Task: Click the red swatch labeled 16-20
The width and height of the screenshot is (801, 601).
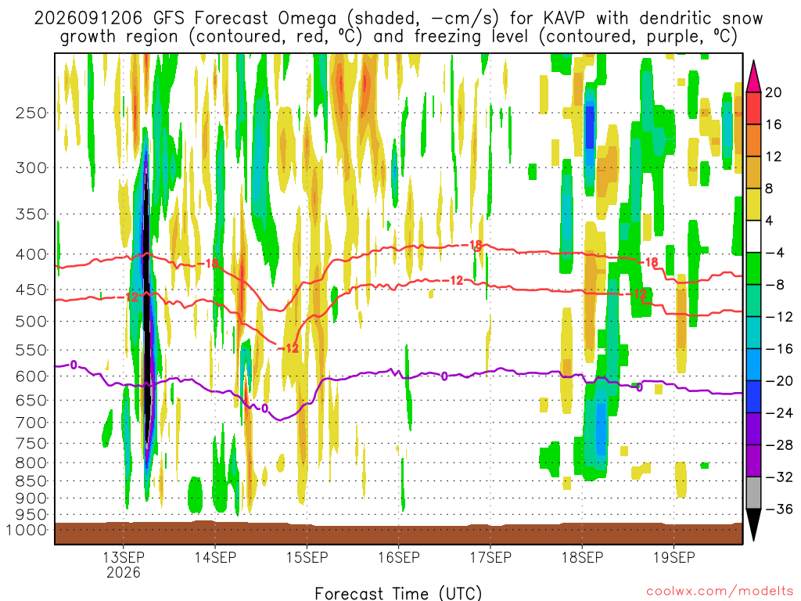Action: click(x=753, y=108)
